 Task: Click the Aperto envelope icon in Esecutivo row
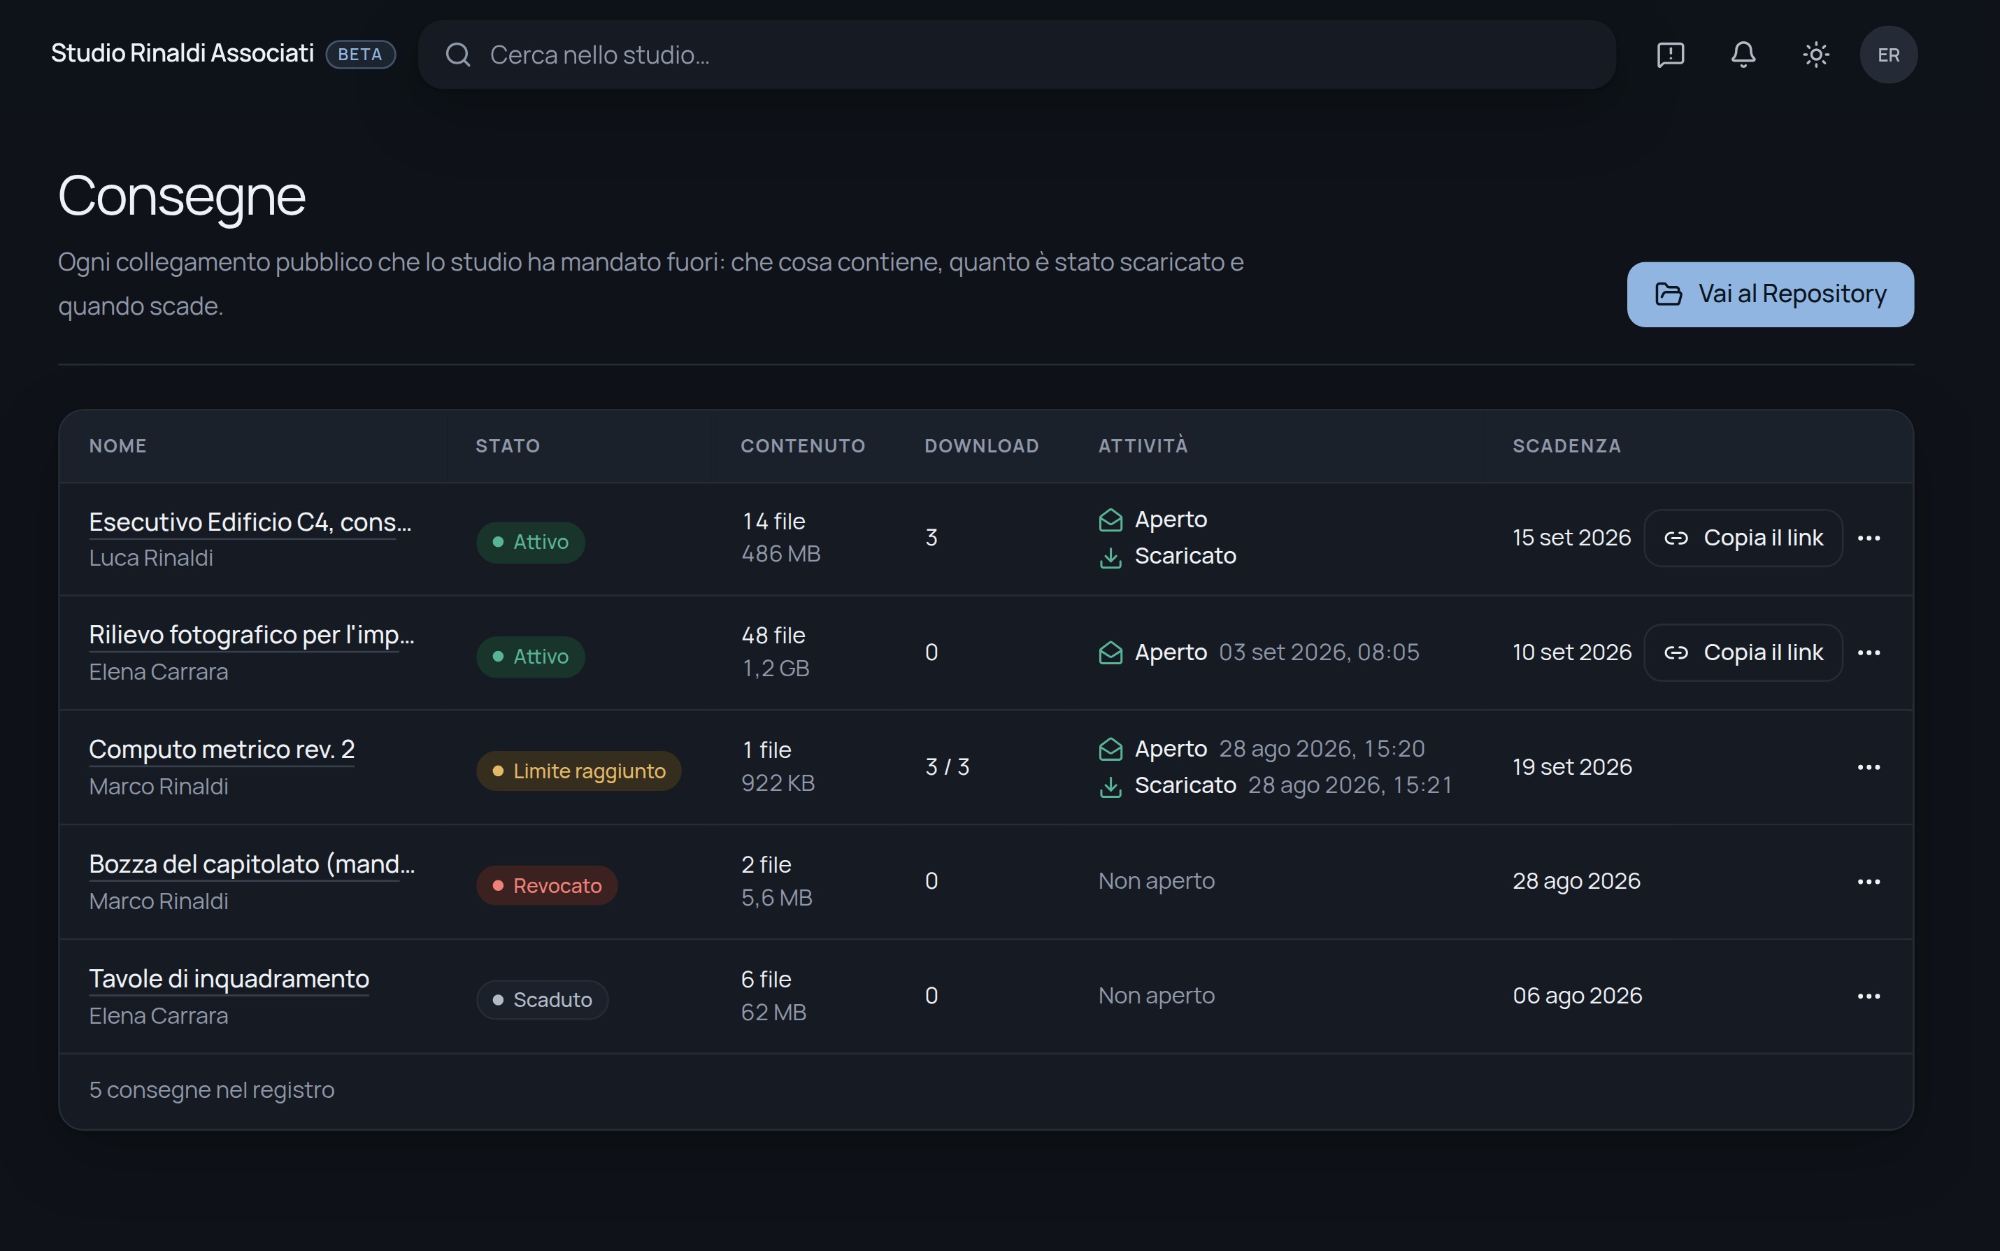click(x=1110, y=520)
